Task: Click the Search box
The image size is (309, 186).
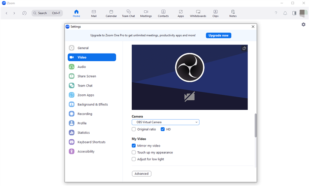Action: [x=47, y=13]
